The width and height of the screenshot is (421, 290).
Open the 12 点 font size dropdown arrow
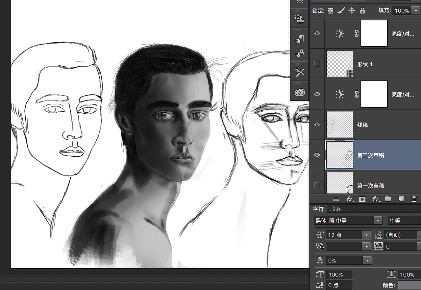tap(366, 235)
